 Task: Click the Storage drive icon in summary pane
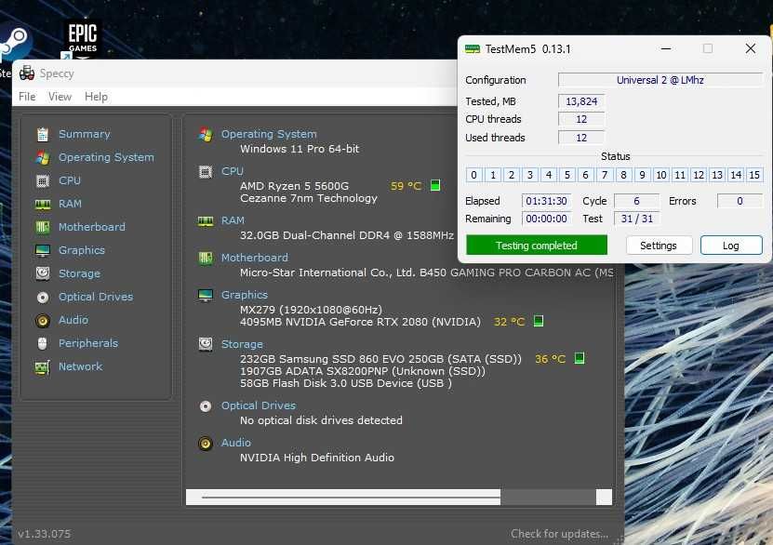tap(206, 344)
